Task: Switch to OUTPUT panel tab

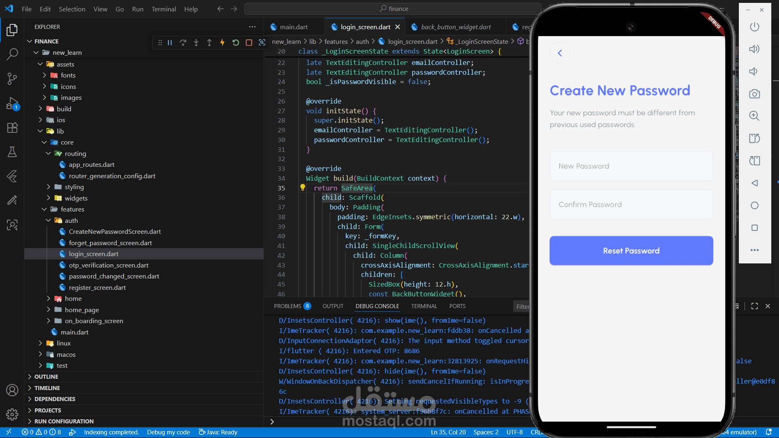Action: tap(333, 306)
